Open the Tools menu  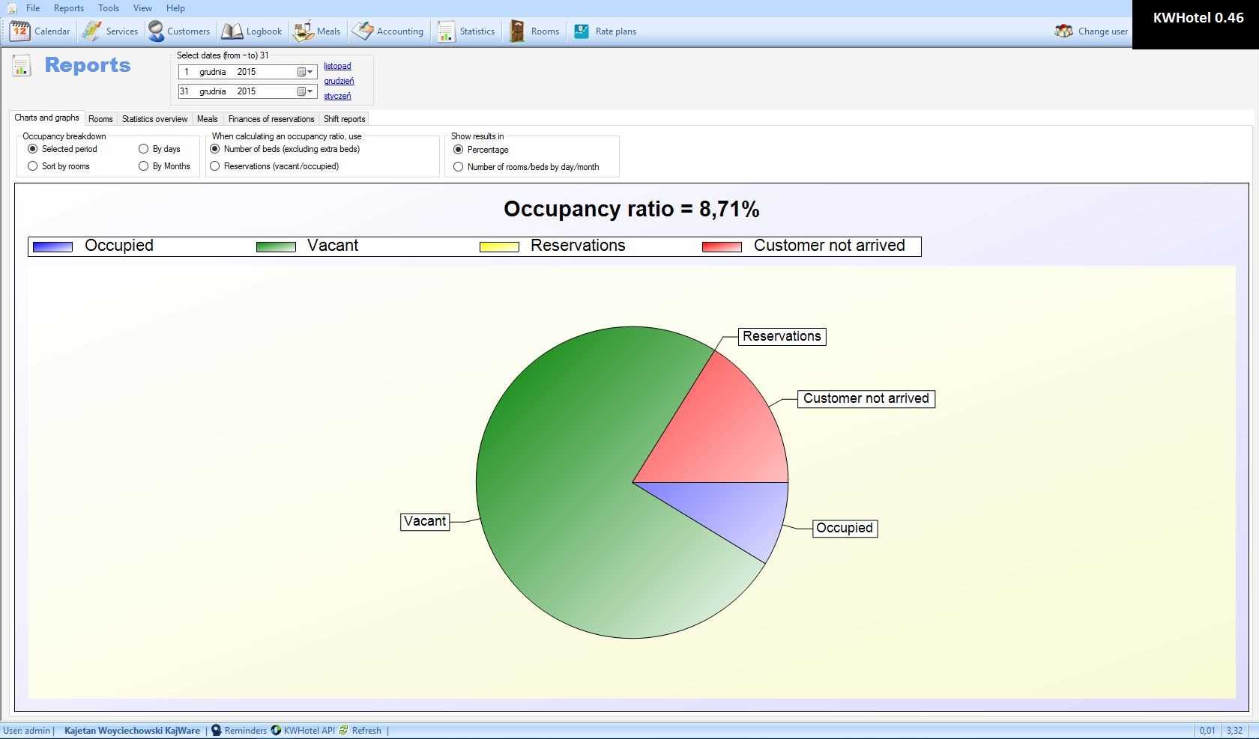tap(108, 8)
